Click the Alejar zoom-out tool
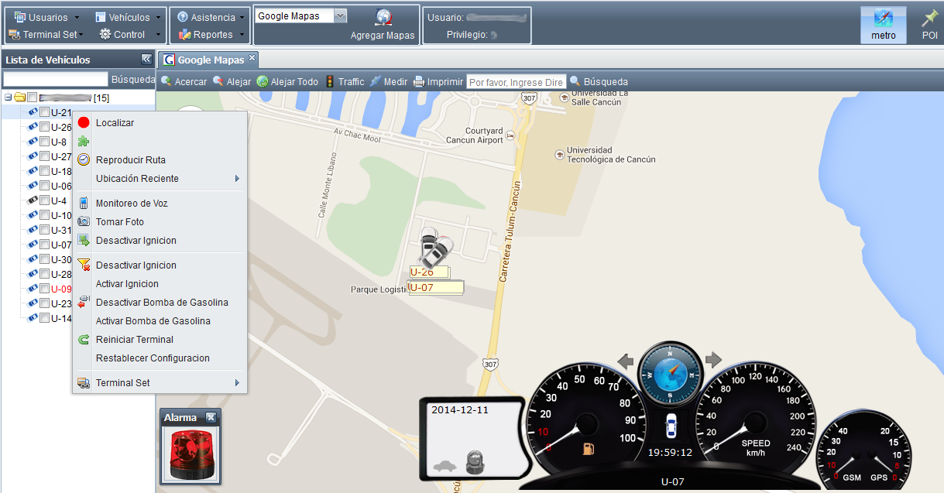Viewport: 944px width, 493px height. (x=232, y=82)
